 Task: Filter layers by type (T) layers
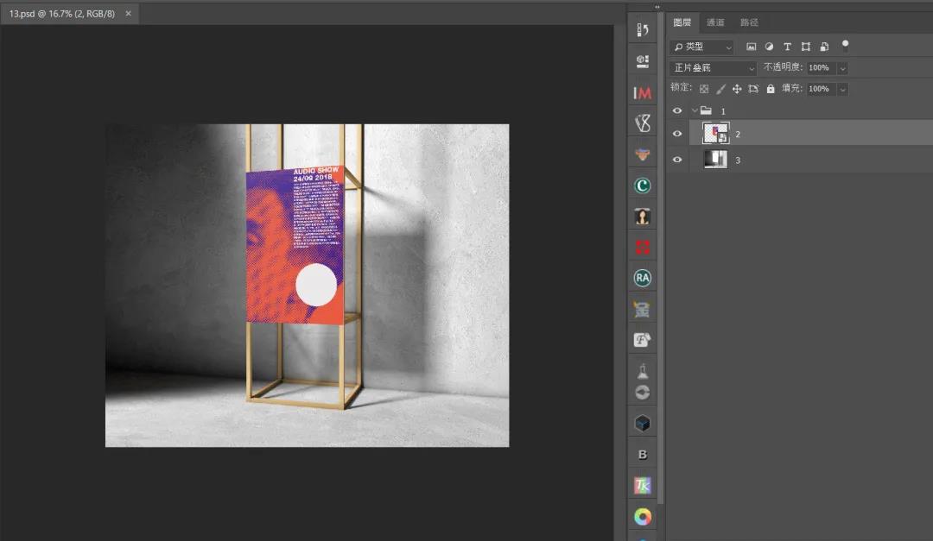coord(787,47)
